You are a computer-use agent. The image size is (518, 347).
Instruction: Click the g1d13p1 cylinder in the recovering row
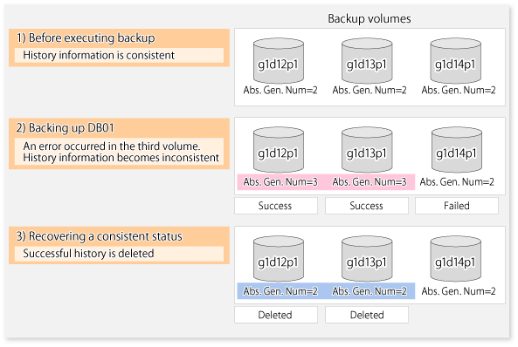(367, 259)
